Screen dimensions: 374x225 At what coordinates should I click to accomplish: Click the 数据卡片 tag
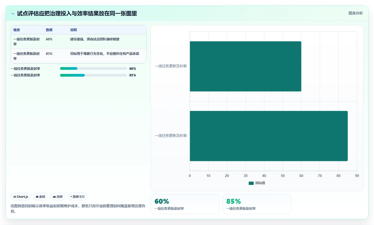pyautogui.click(x=77, y=197)
